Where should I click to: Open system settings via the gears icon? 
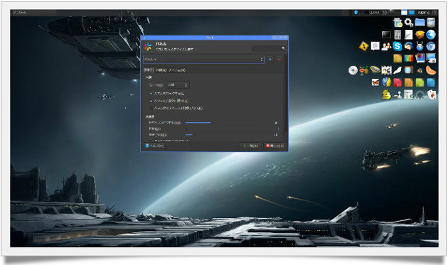[409, 22]
